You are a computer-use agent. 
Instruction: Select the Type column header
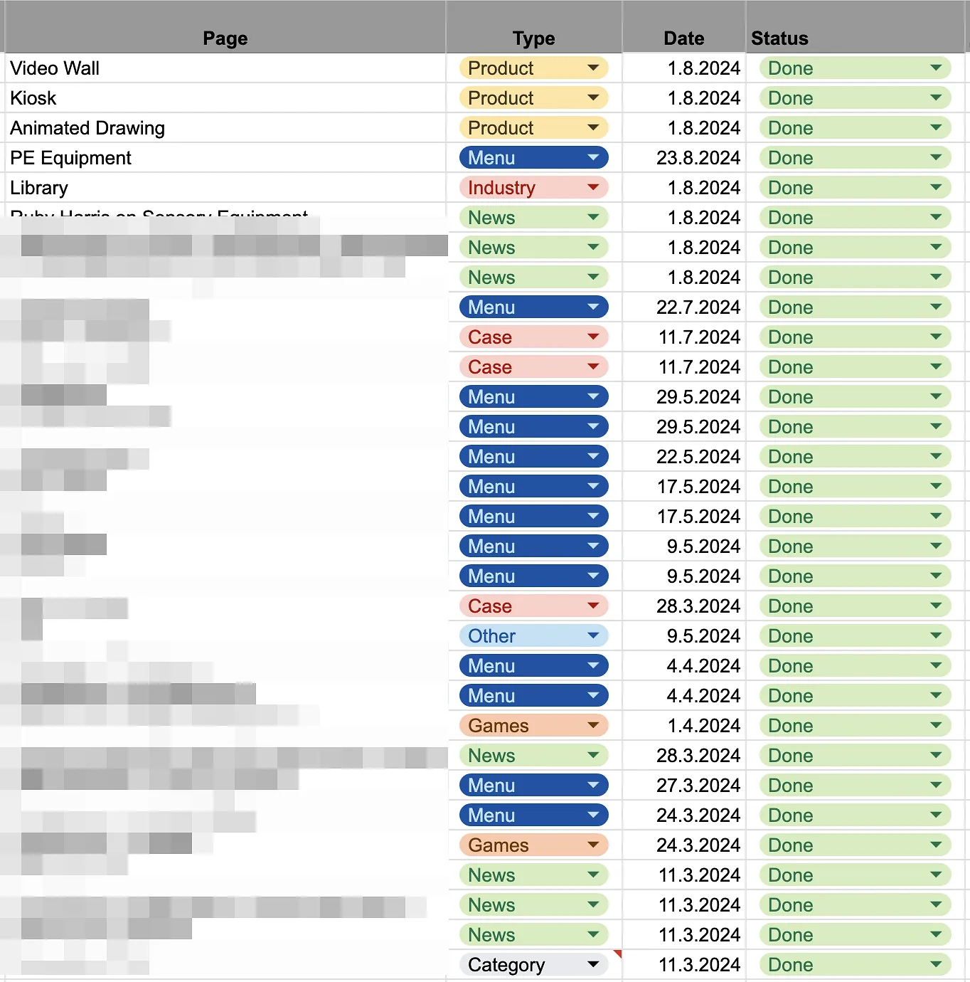pyautogui.click(x=533, y=38)
